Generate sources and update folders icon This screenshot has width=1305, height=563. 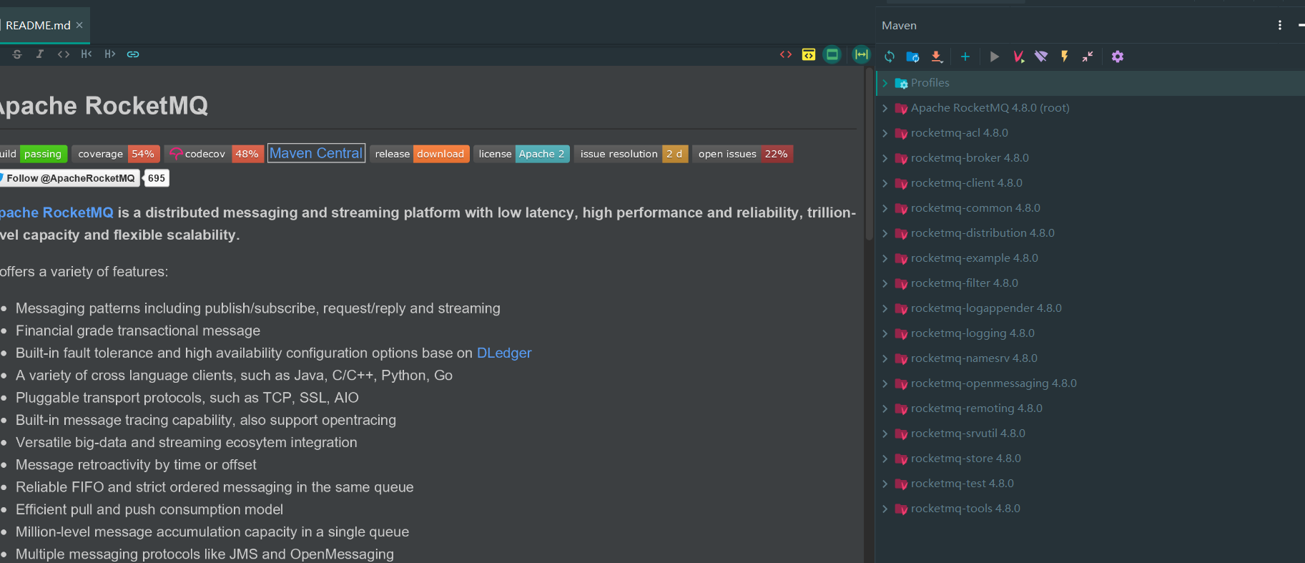(913, 57)
